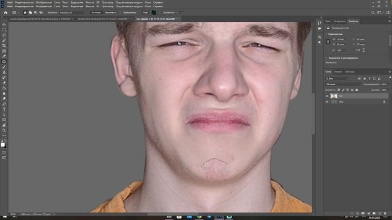Select the Zoom tool in toolbox
Screen dimensions: 392x220
pyautogui.click(x=4, y=130)
